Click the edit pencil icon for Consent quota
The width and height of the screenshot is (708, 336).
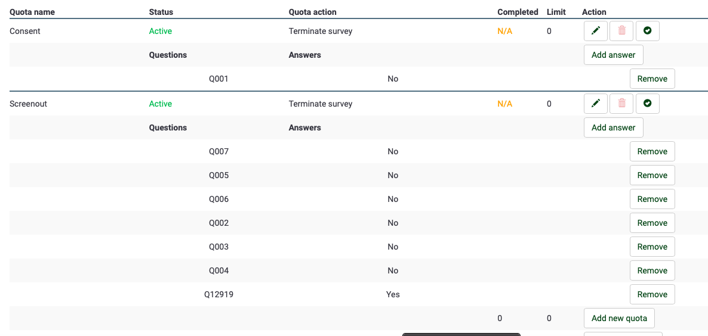click(595, 31)
